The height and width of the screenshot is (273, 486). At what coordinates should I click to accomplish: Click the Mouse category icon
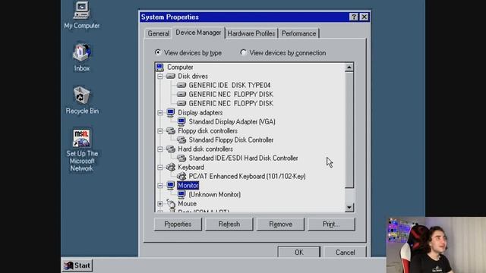click(x=170, y=203)
